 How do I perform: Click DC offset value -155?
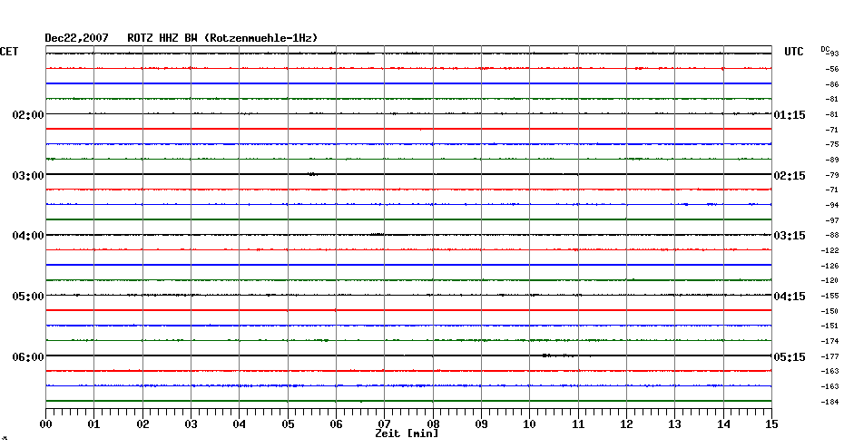(830, 297)
